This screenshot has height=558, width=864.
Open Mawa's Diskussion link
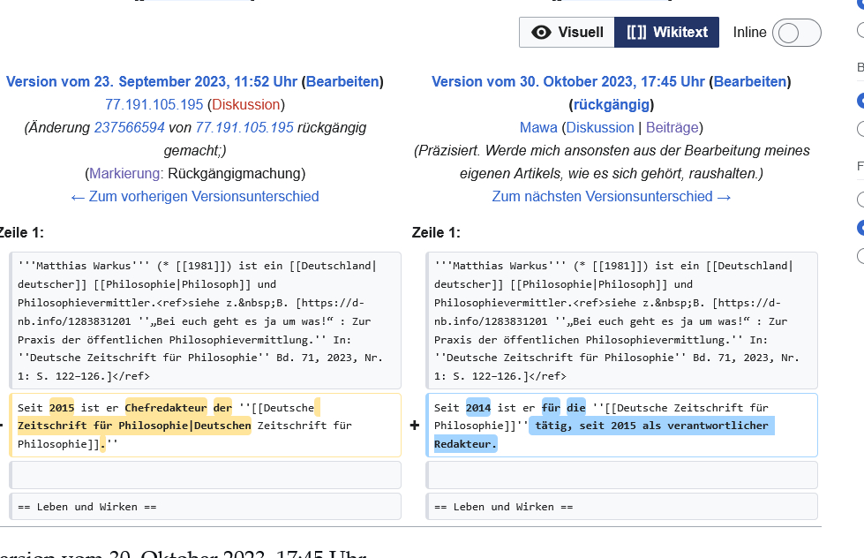(x=599, y=127)
